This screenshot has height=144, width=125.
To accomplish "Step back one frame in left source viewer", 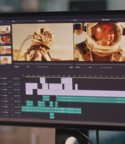I will (41, 67).
